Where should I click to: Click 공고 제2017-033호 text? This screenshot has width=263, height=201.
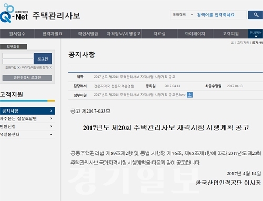pos(90,111)
